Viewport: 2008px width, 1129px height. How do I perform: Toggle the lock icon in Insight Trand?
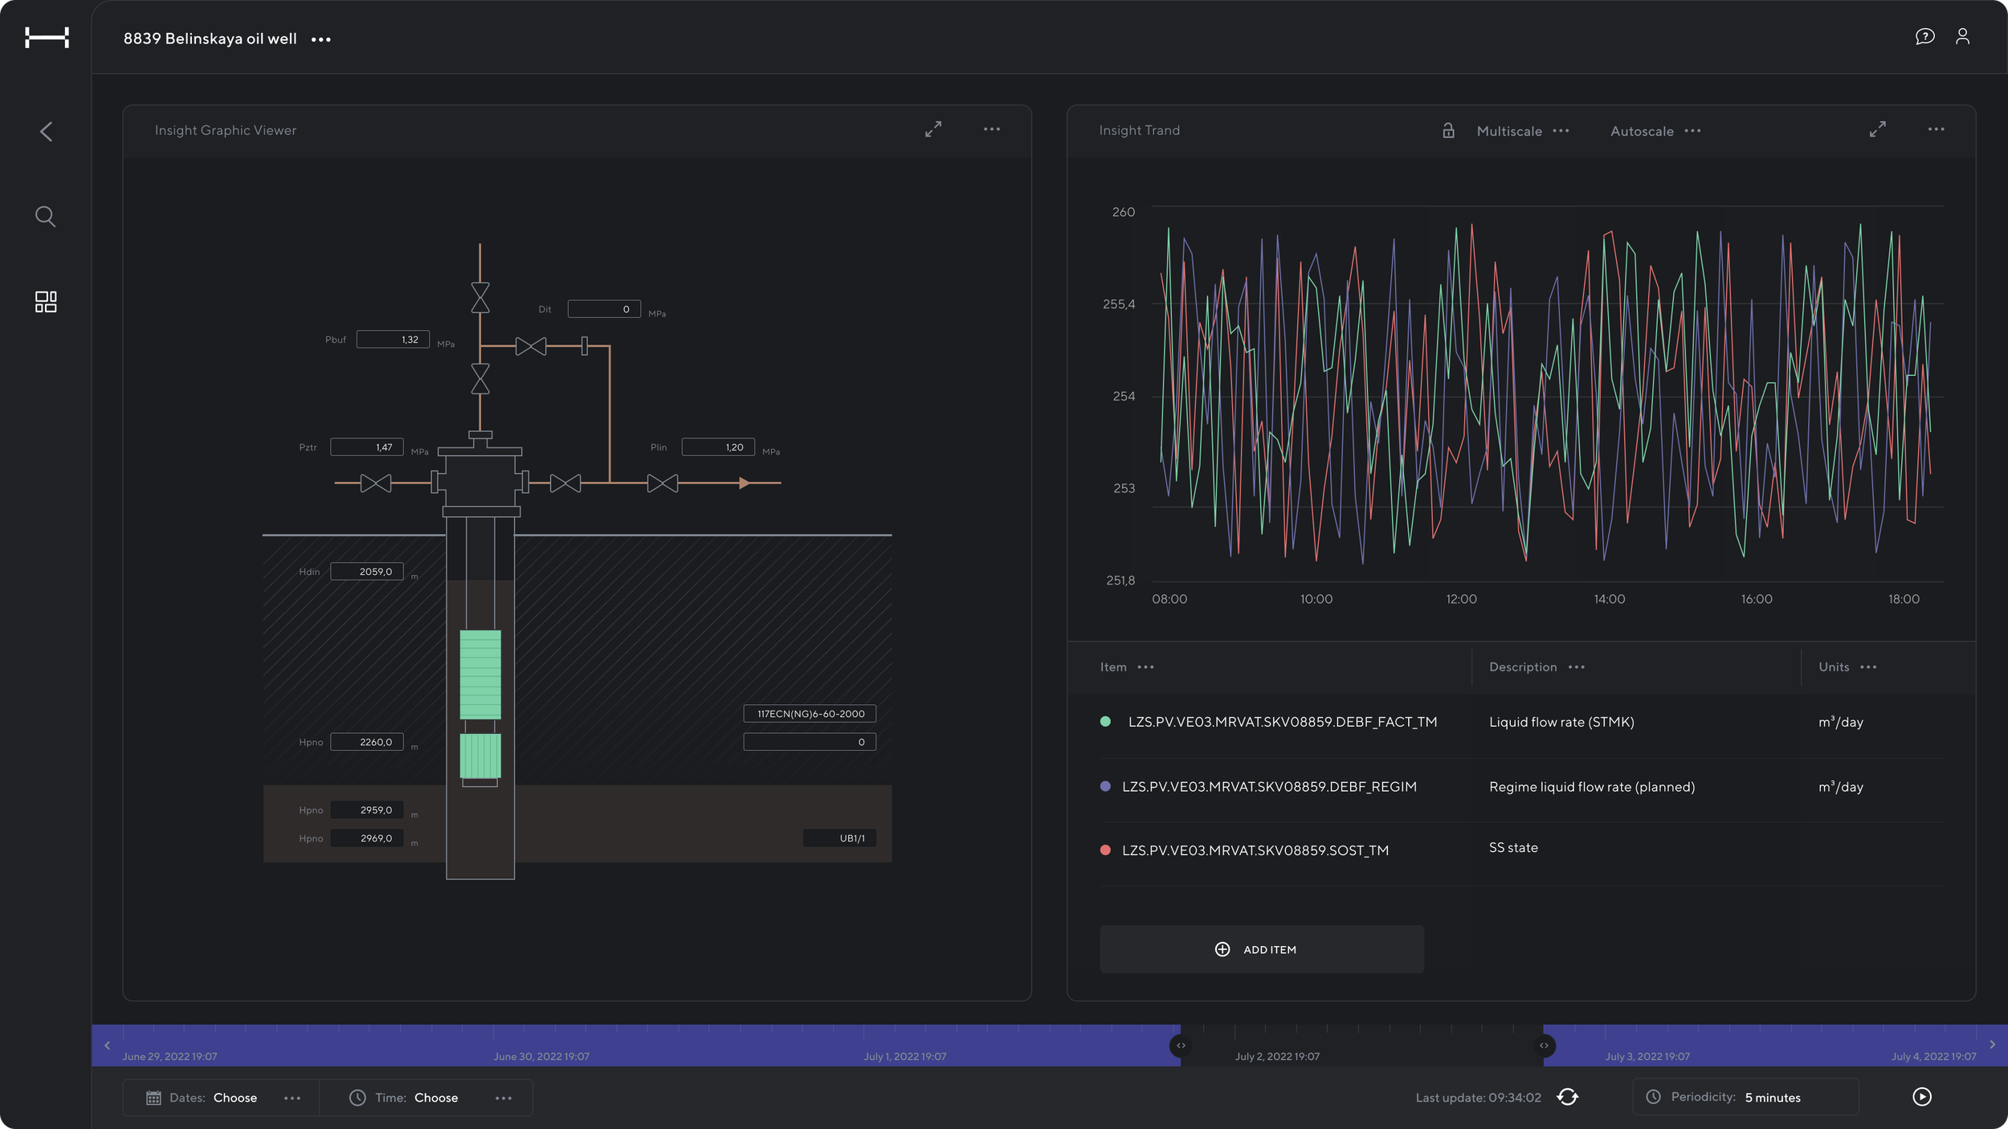[x=1448, y=131]
